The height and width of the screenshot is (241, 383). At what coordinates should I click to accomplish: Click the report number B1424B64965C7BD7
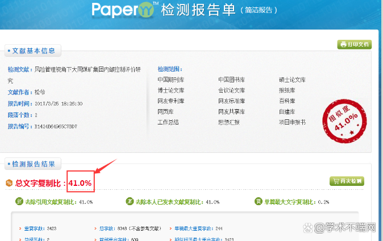[56, 127]
